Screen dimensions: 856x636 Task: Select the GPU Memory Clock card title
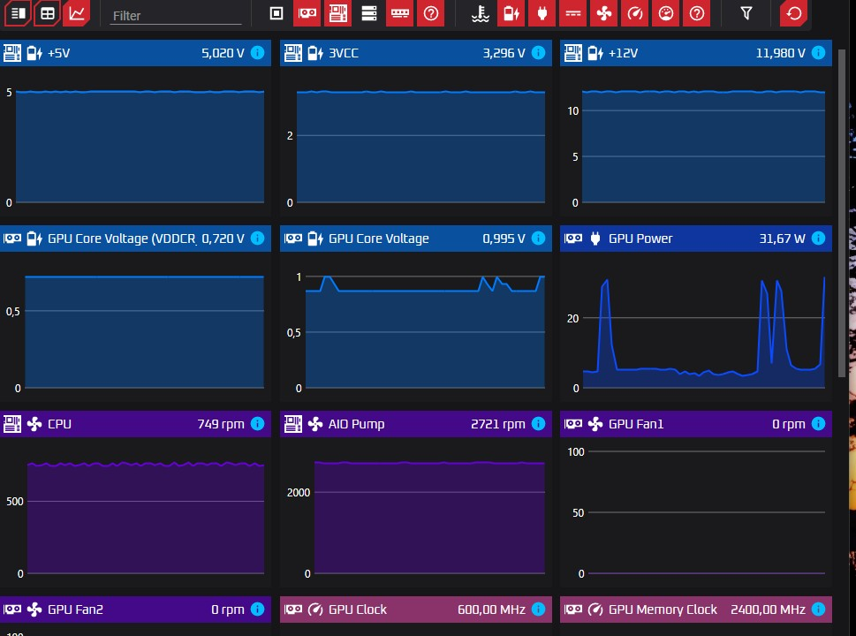(x=663, y=609)
